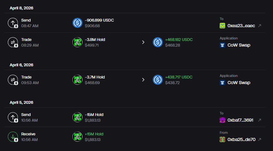Click the purple avatar for 0xbaf7...3691
Screen dimensions: 273x151
point(222,120)
